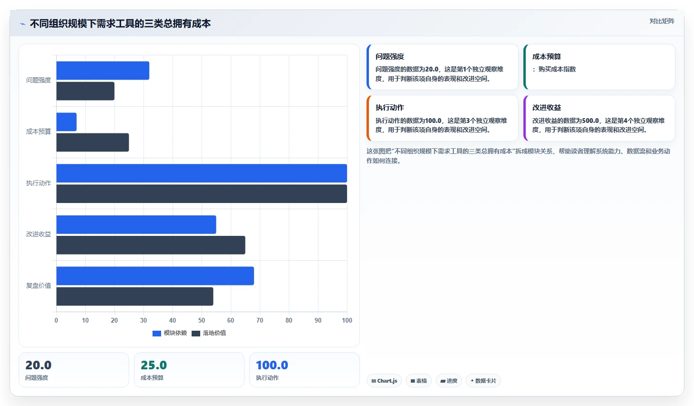This screenshot has height=406, width=694.
Task: Select the 数据卡片 tag chip
Action: [483, 381]
